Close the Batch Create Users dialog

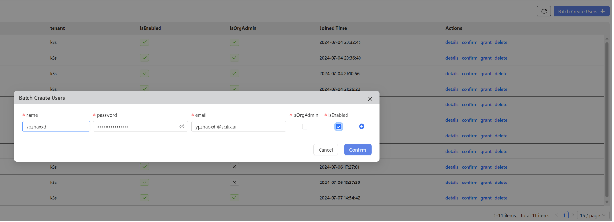[370, 98]
